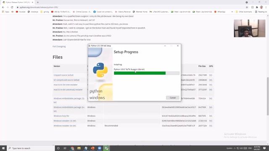Reload the python.org page
269x151 pixels.
click(x=12, y=8)
